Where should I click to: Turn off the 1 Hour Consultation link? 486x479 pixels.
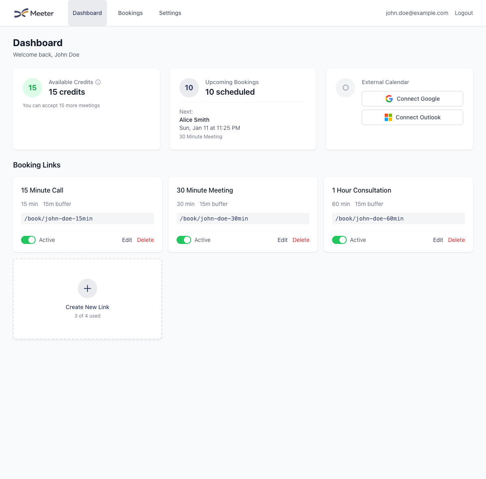pos(339,240)
